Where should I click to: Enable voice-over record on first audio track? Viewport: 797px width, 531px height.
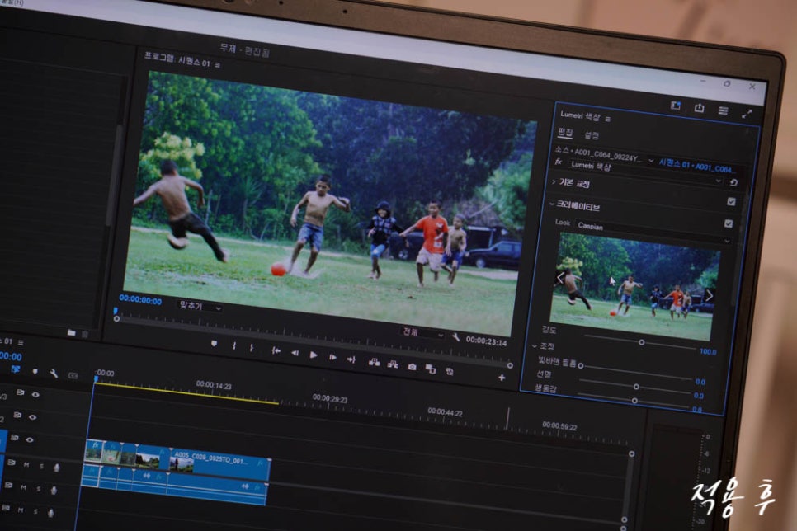click(x=56, y=468)
